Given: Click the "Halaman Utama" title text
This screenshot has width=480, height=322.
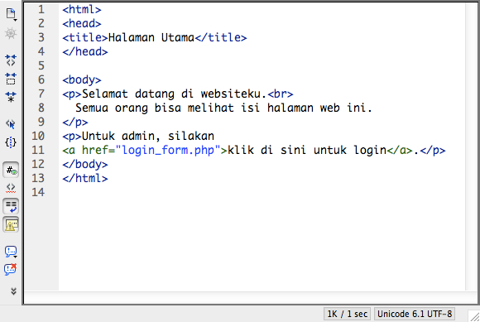Looking at the screenshot, I should coord(151,37).
